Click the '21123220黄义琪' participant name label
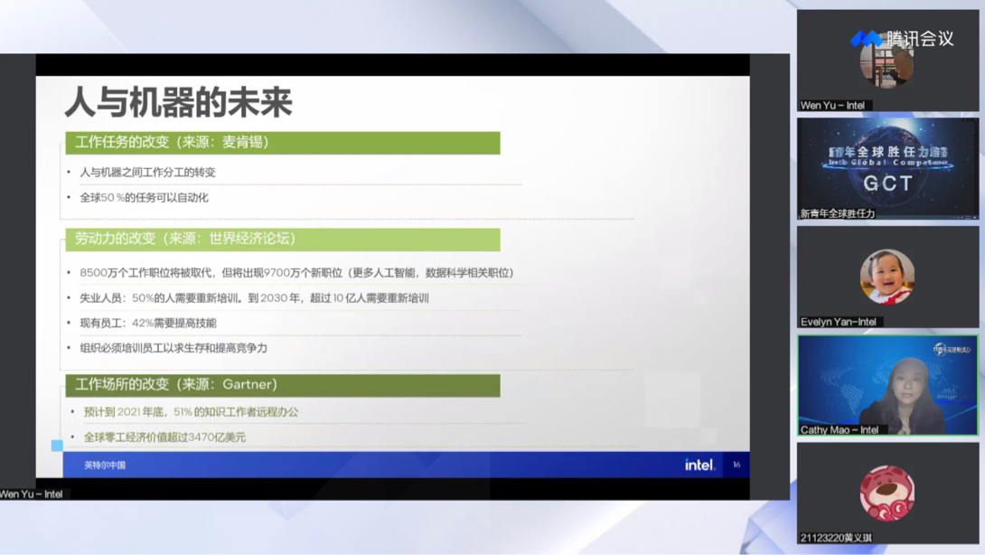Screen dimensions: 985x555 click(836, 538)
